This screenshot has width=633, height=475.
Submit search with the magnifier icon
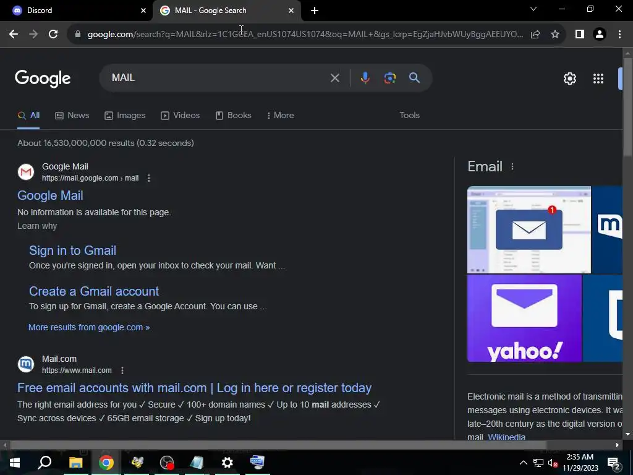click(414, 77)
